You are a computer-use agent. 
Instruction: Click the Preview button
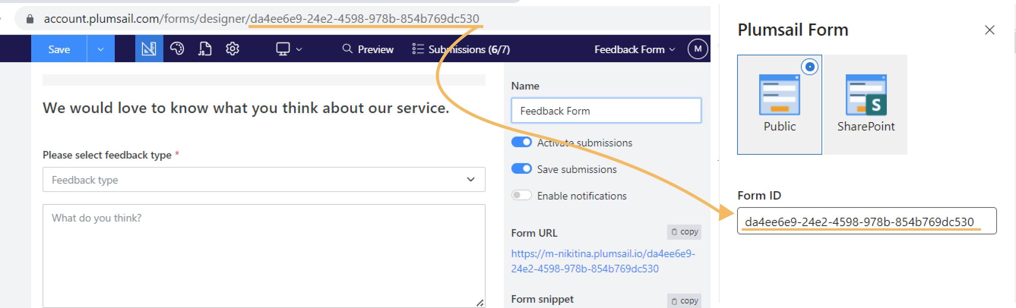pos(367,49)
